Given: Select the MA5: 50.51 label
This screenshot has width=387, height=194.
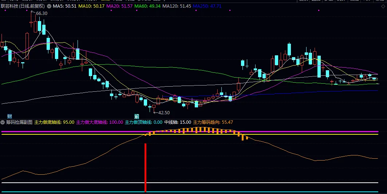Looking at the screenshot, I should click(65, 6).
